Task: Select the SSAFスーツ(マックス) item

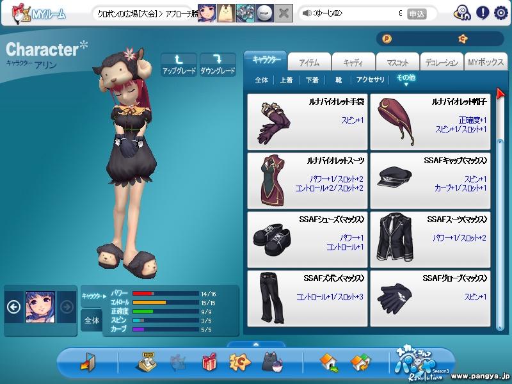Action: [x=430, y=239]
